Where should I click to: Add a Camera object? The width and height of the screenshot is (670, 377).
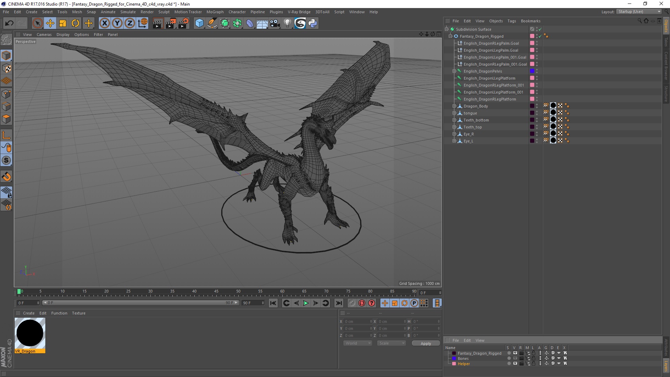[x=275, y=23]
